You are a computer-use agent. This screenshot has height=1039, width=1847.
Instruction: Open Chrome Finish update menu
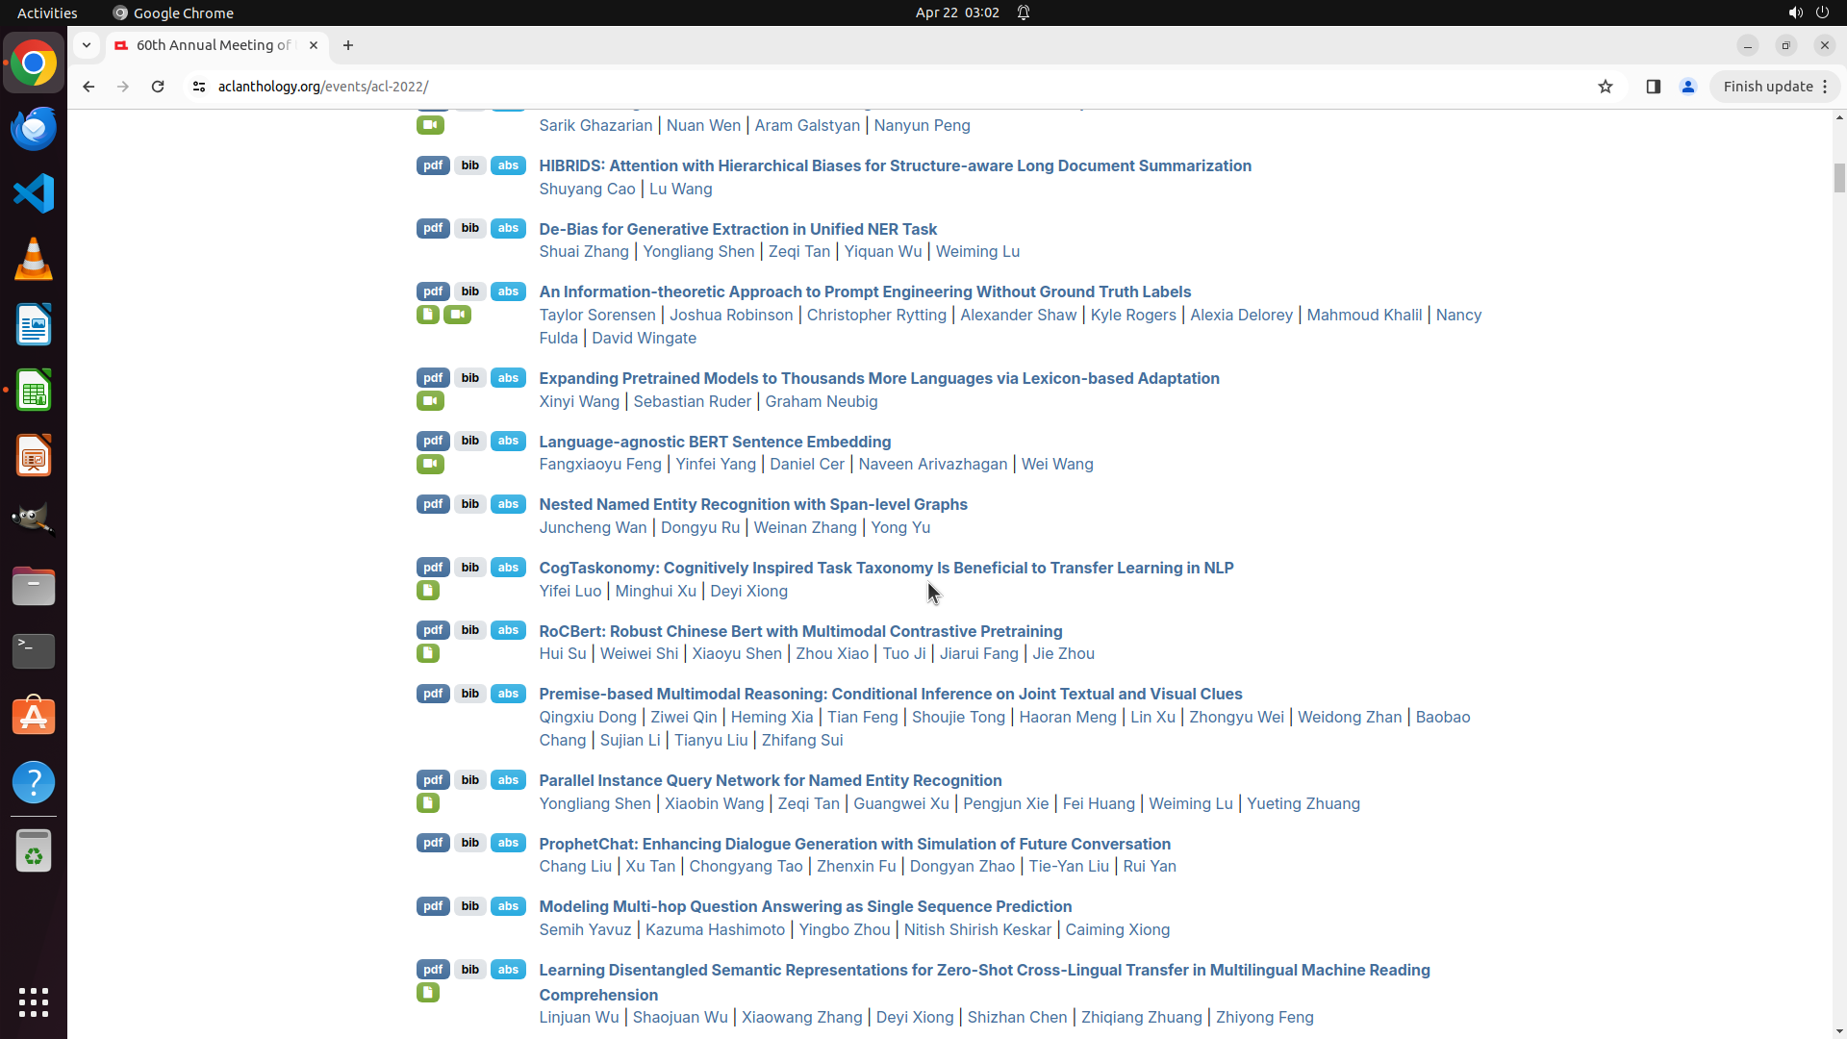click(x=1775, y=87)
